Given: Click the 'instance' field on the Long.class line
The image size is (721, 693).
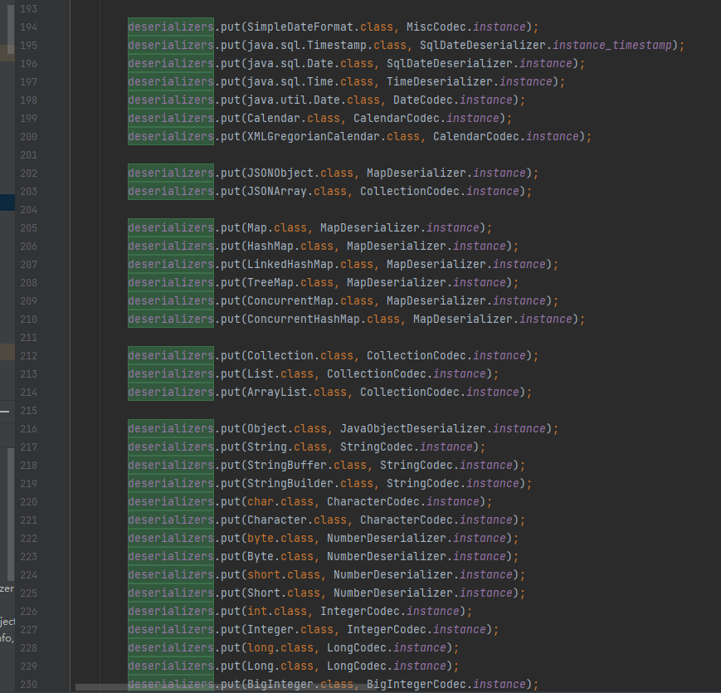Looking at the screenshot, I should pyautogui.click(x=419, y=666).
